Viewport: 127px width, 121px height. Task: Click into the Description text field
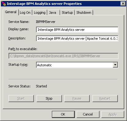click(x=77, y=38)
